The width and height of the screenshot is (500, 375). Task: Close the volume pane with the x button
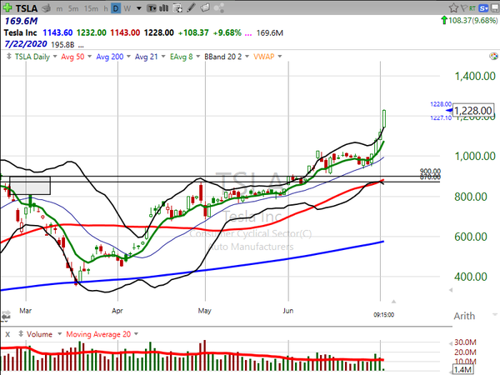pyautogui.click(x=7, y=333)
